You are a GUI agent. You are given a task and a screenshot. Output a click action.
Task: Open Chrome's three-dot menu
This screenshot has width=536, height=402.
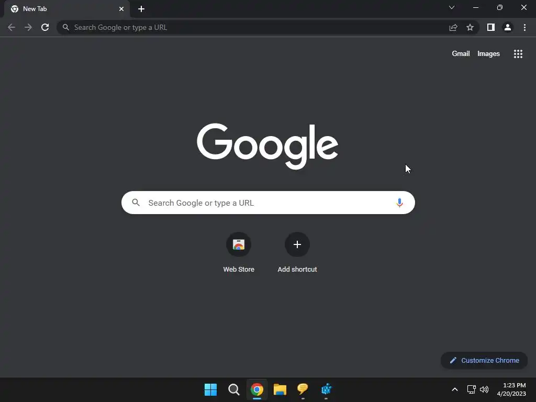pos(524,27)
